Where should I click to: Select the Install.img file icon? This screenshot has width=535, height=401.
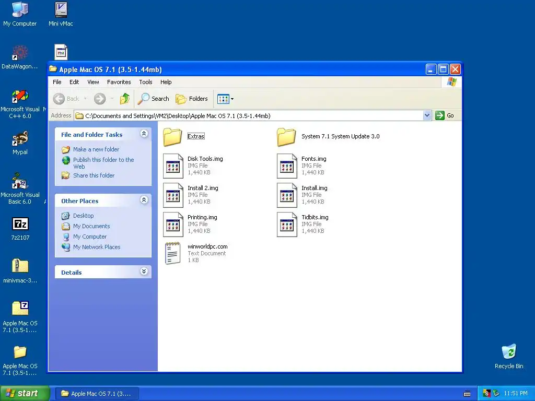(287, 195)
